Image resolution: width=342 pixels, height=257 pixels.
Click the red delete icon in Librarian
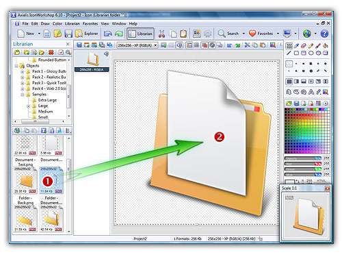coord(51,53)
